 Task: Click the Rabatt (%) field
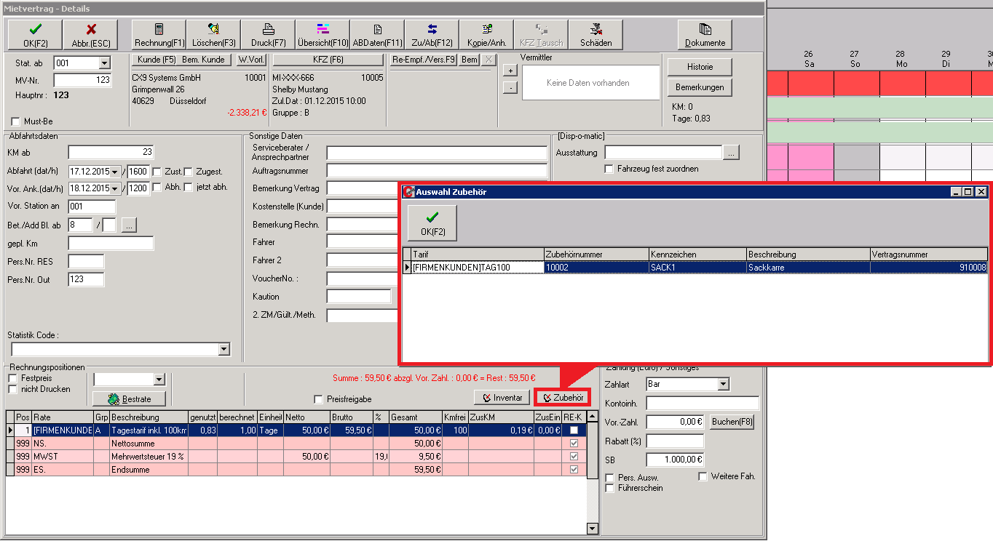675,441
